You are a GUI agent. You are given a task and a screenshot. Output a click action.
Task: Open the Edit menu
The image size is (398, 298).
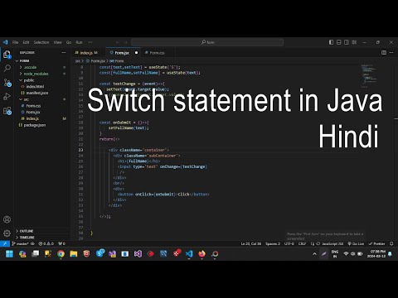click(26, 42)
